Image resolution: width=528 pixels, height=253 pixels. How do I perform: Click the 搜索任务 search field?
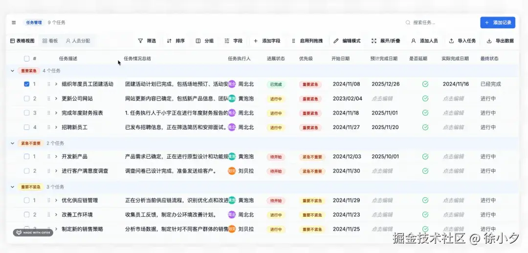[439, 22]
